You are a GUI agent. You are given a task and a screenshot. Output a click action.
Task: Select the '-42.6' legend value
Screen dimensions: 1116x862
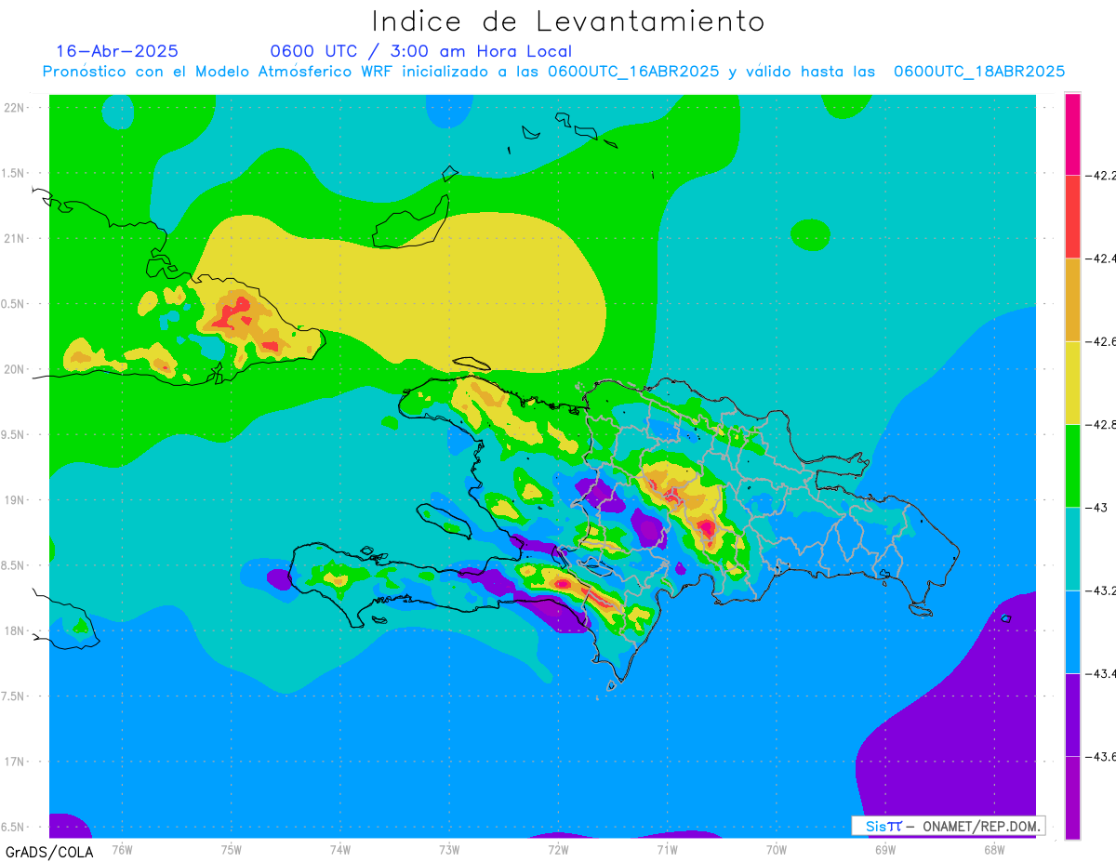pyautogui.click(x=1102, y=341)
